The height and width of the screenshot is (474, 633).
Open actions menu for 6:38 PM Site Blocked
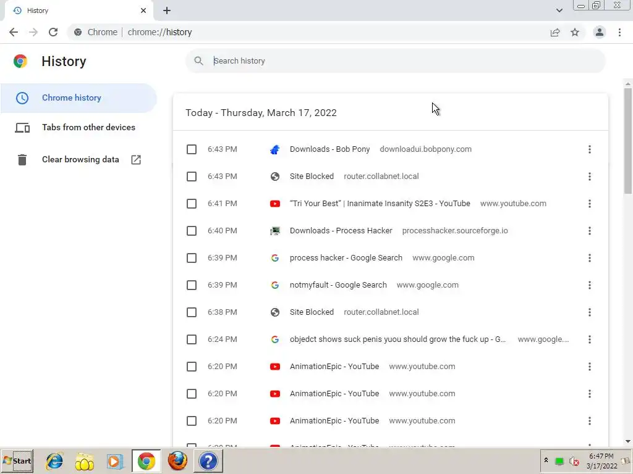[x=589, y=312]
